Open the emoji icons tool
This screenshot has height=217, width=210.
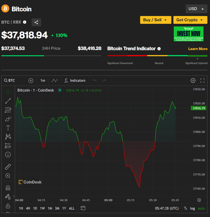[x=8, y=155]
